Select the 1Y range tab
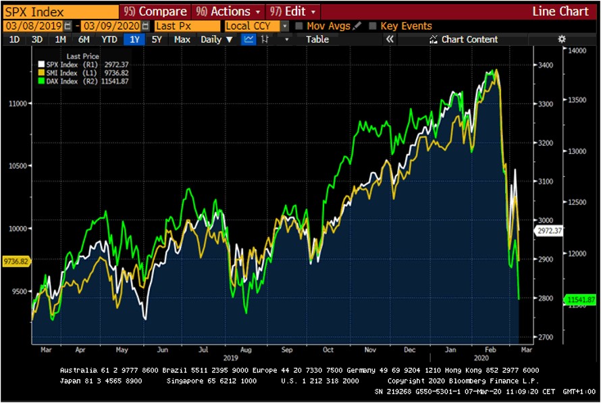Screen dimensions: 601x403 tap(134, 39)
